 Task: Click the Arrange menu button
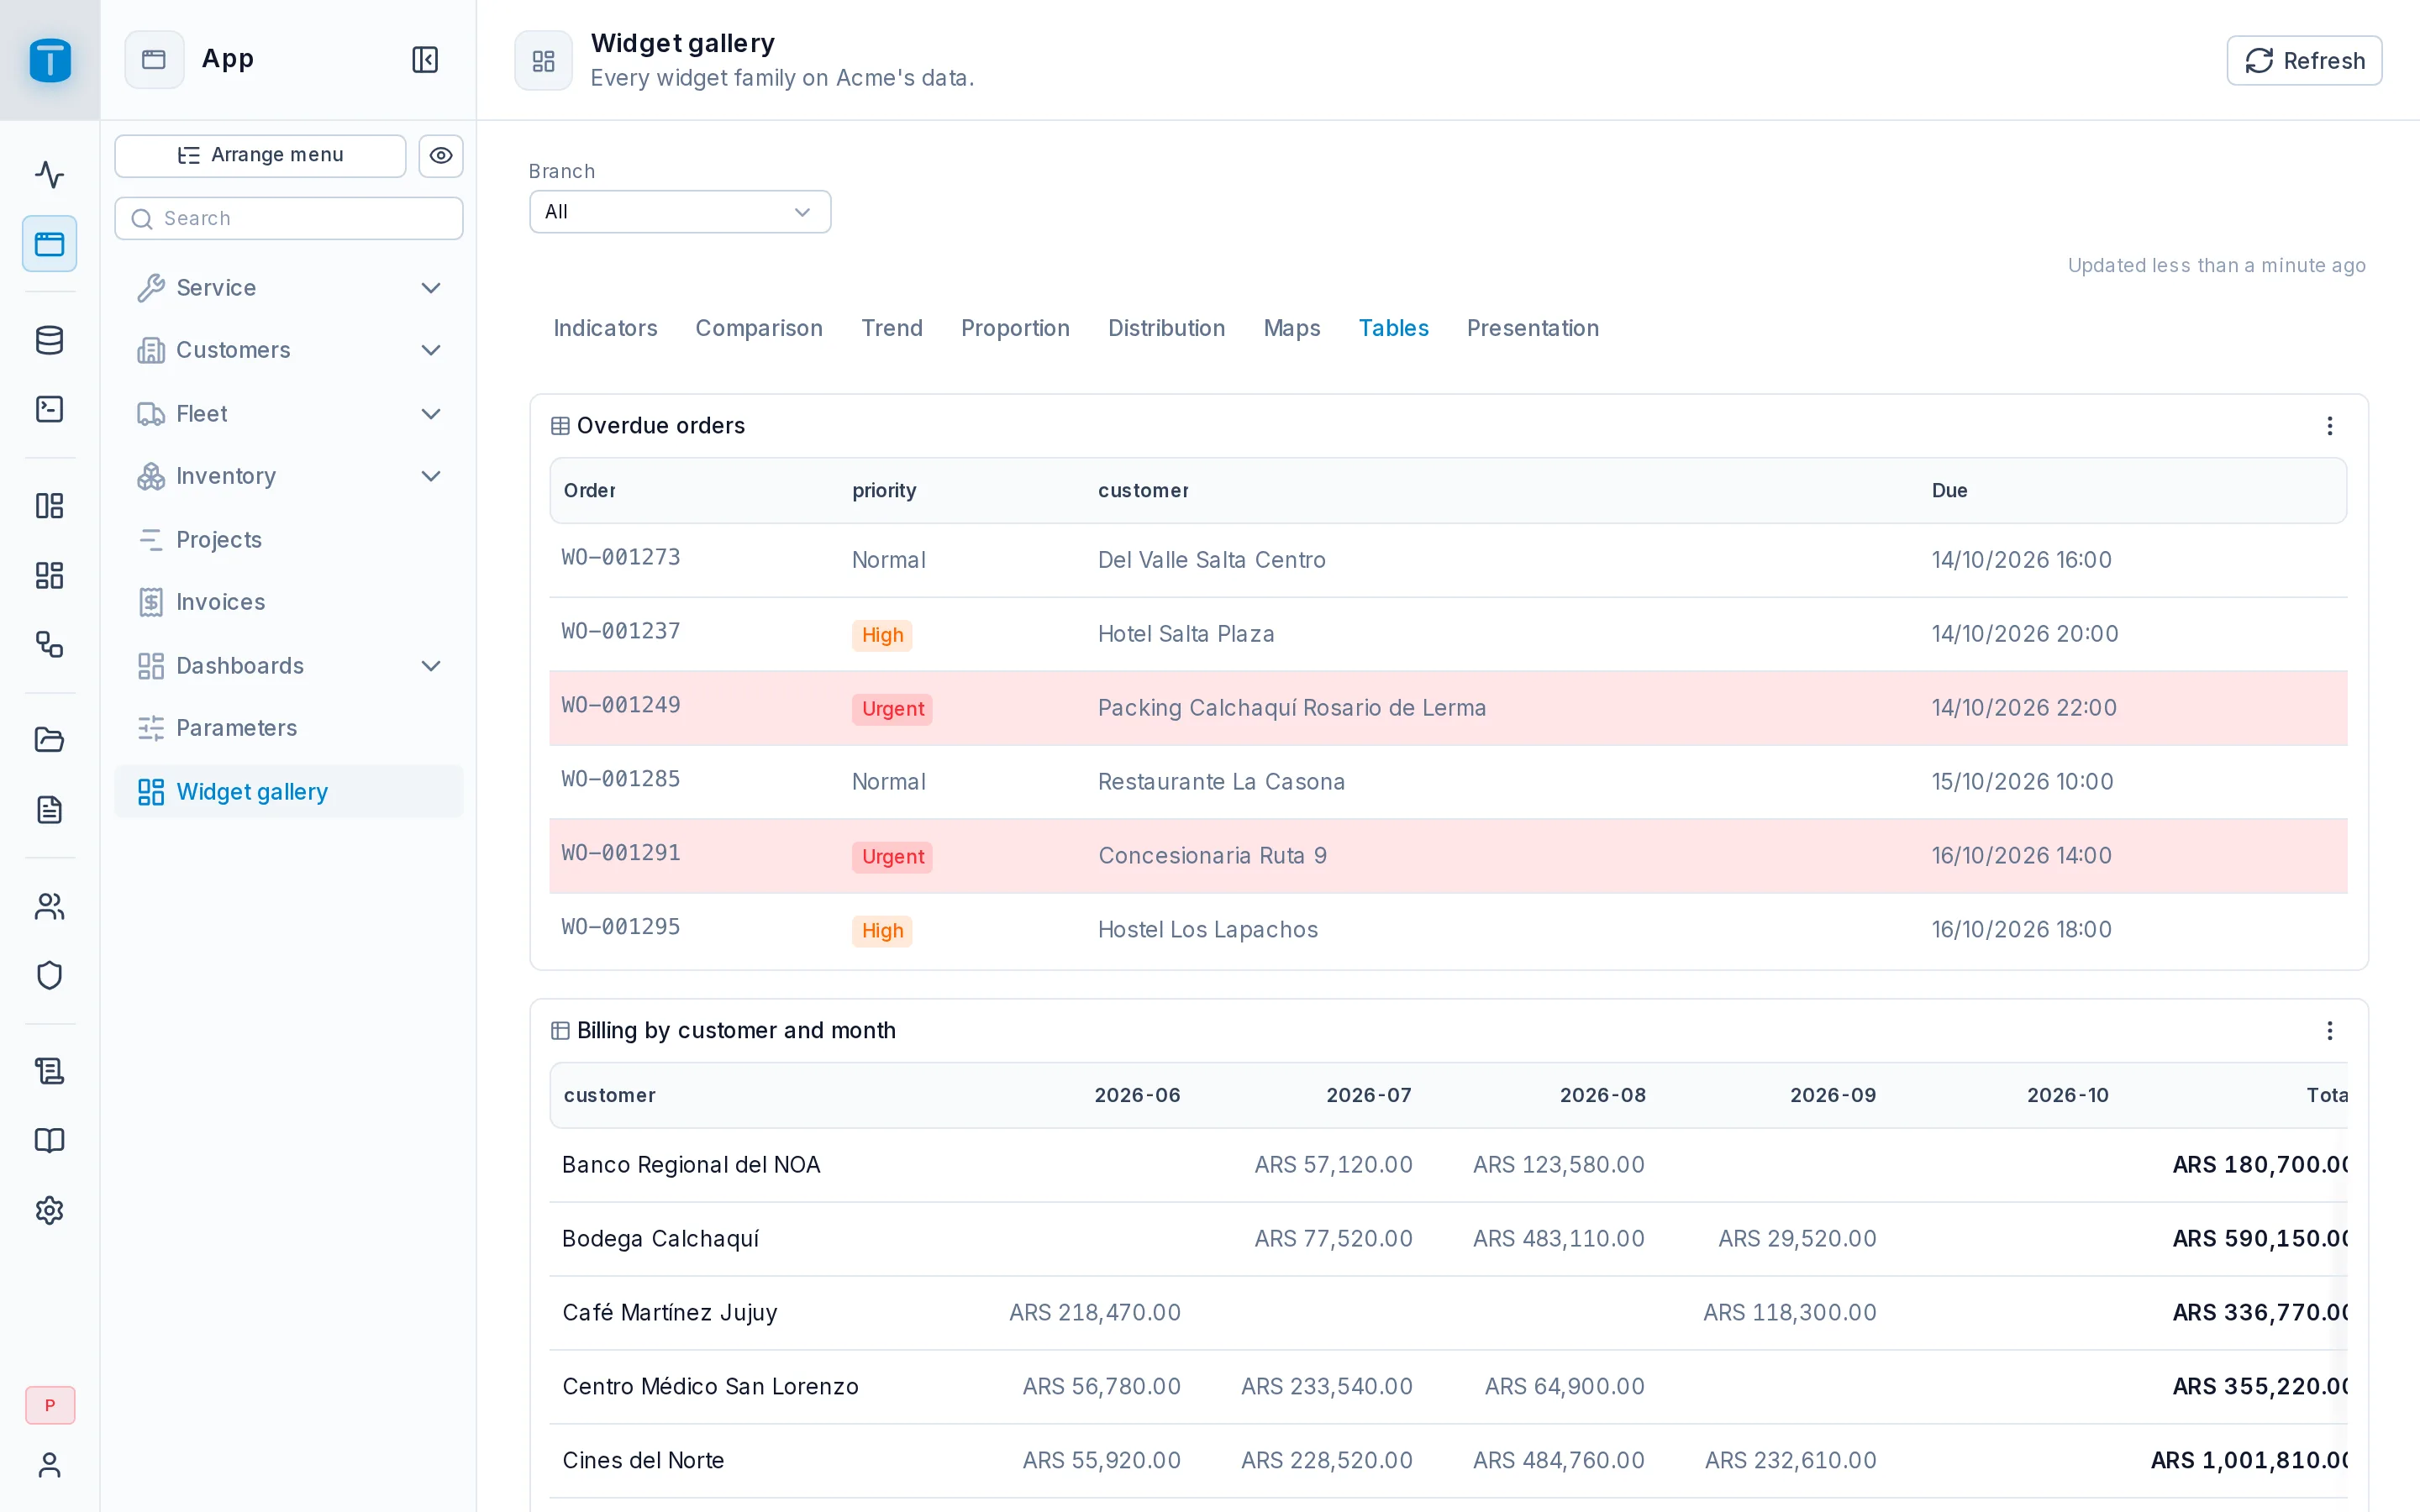(260, 156)
